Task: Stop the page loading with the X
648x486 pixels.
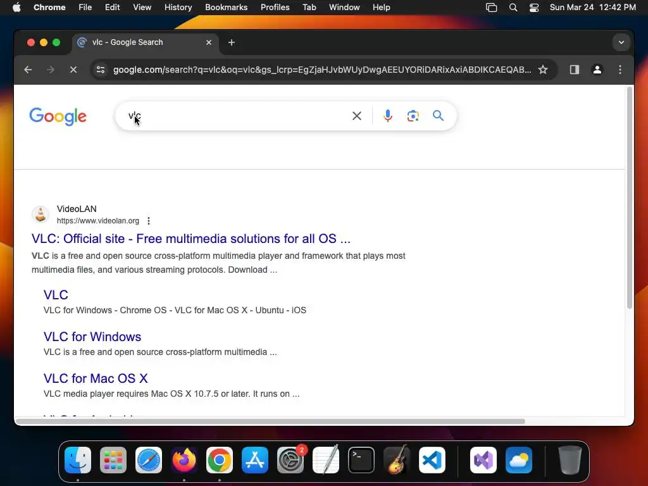Action: (x=73, y=70)
